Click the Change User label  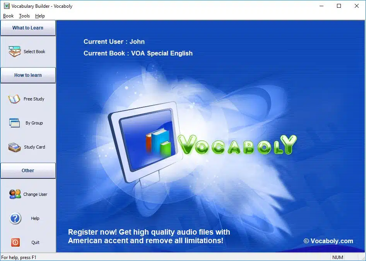(x=35, y=194)
